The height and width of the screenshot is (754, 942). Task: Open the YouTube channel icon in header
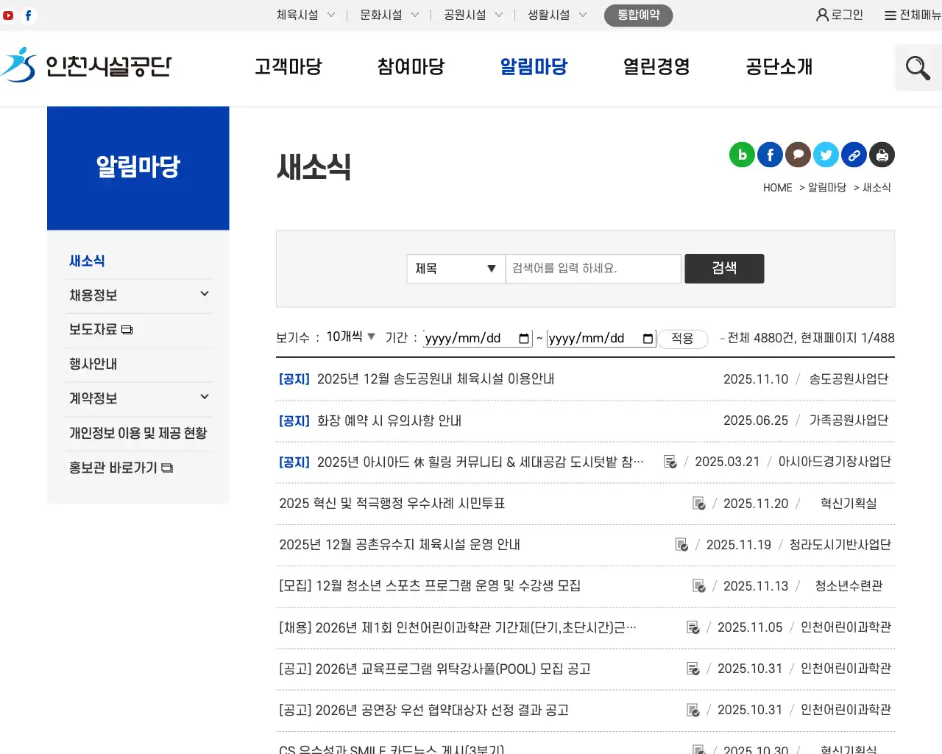click(x=8, y=14)
